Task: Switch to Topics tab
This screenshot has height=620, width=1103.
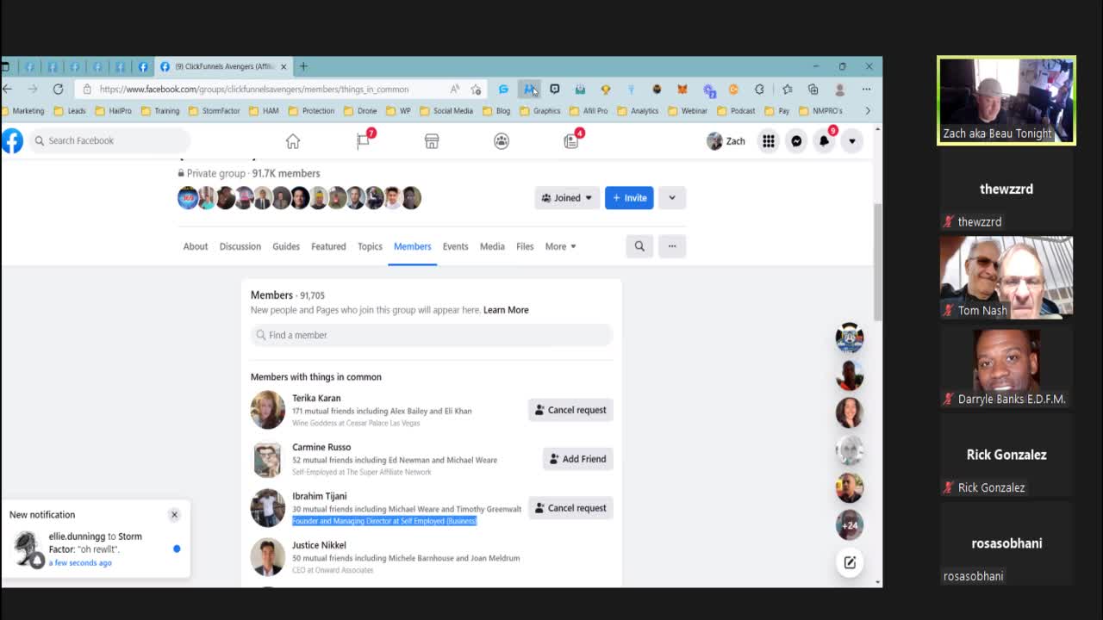Action: click(370, 246)
